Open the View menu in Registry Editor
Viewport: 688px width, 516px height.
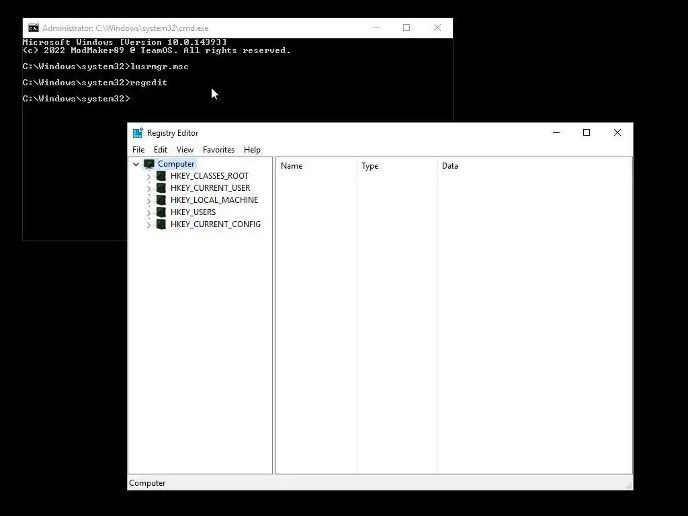pyautogui.click(x=185, y=150)
